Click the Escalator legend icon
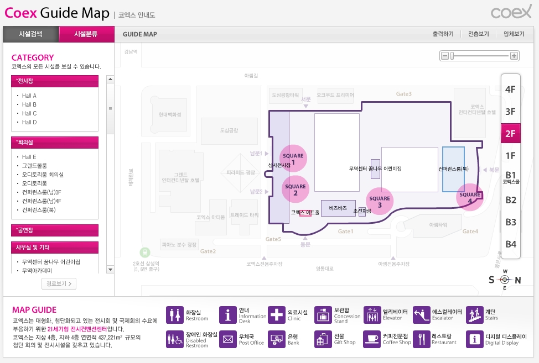539x363 pixels. [422, 315]
